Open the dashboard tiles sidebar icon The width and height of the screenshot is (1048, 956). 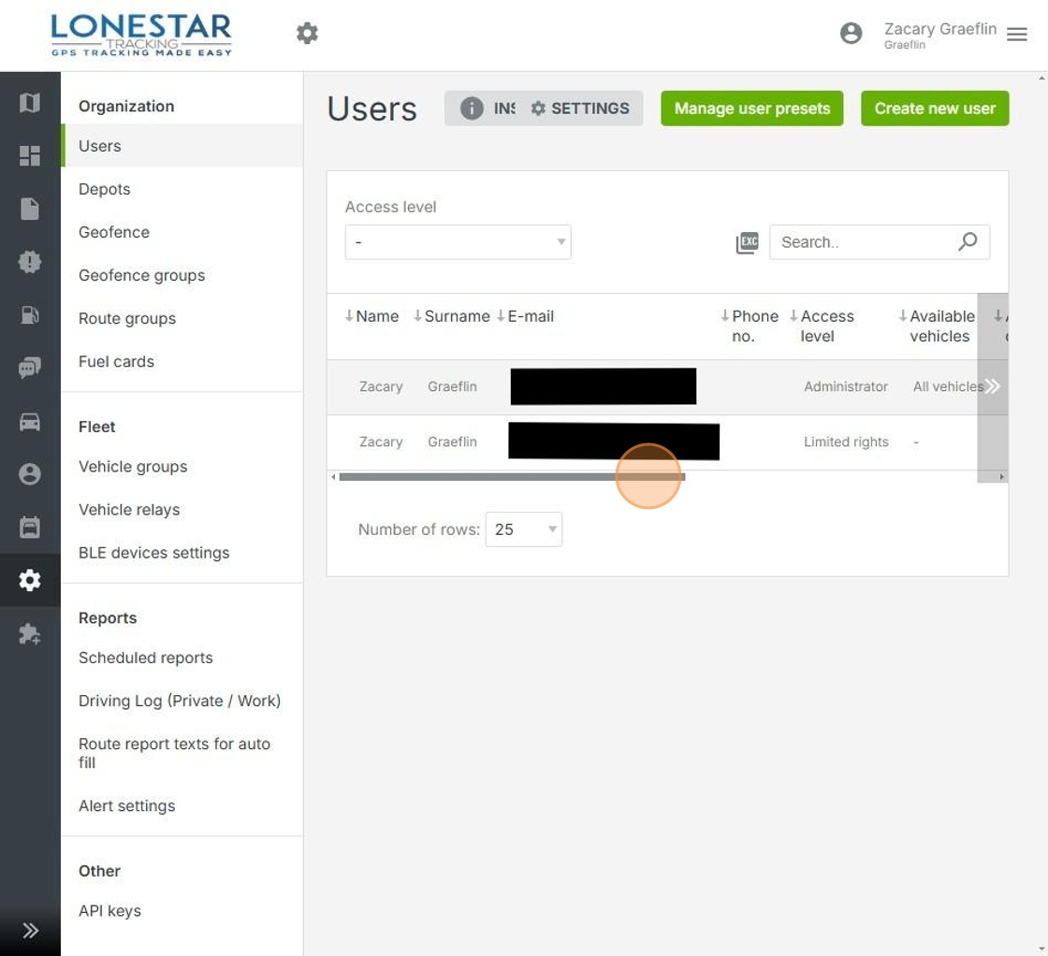coord(29,155)
